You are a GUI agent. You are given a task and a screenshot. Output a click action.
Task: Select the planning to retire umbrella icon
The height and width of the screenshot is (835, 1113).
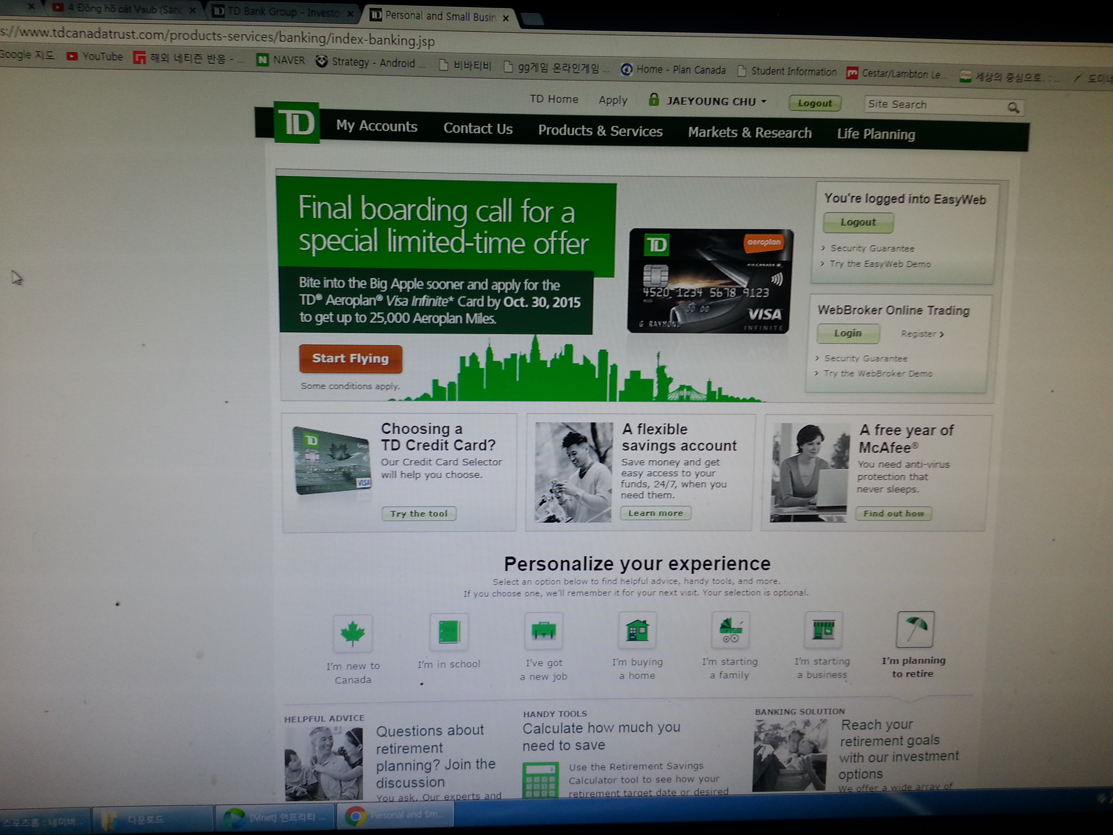(915, 629)
